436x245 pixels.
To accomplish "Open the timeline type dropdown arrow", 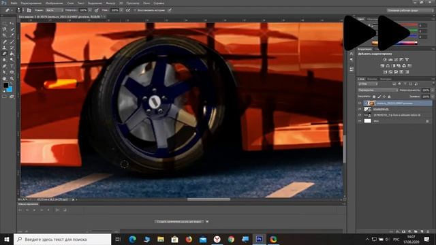I will tap(207, 222).
